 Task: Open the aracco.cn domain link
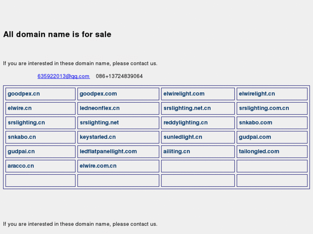pos(21,166)
